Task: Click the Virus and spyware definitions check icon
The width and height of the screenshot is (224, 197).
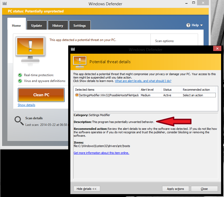Action: click(20, 81)
